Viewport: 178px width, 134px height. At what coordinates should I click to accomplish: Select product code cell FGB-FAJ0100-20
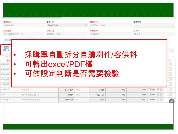[11, 100]
